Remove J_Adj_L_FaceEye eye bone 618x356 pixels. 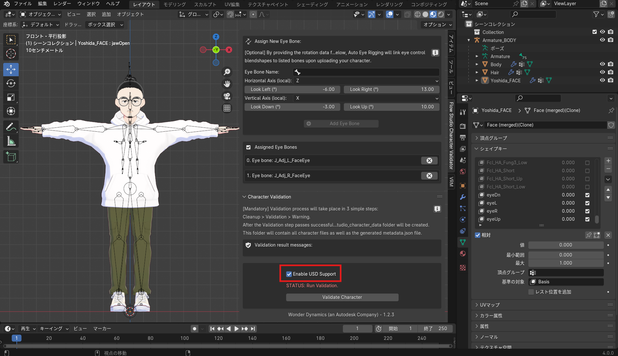pos(429,161)
